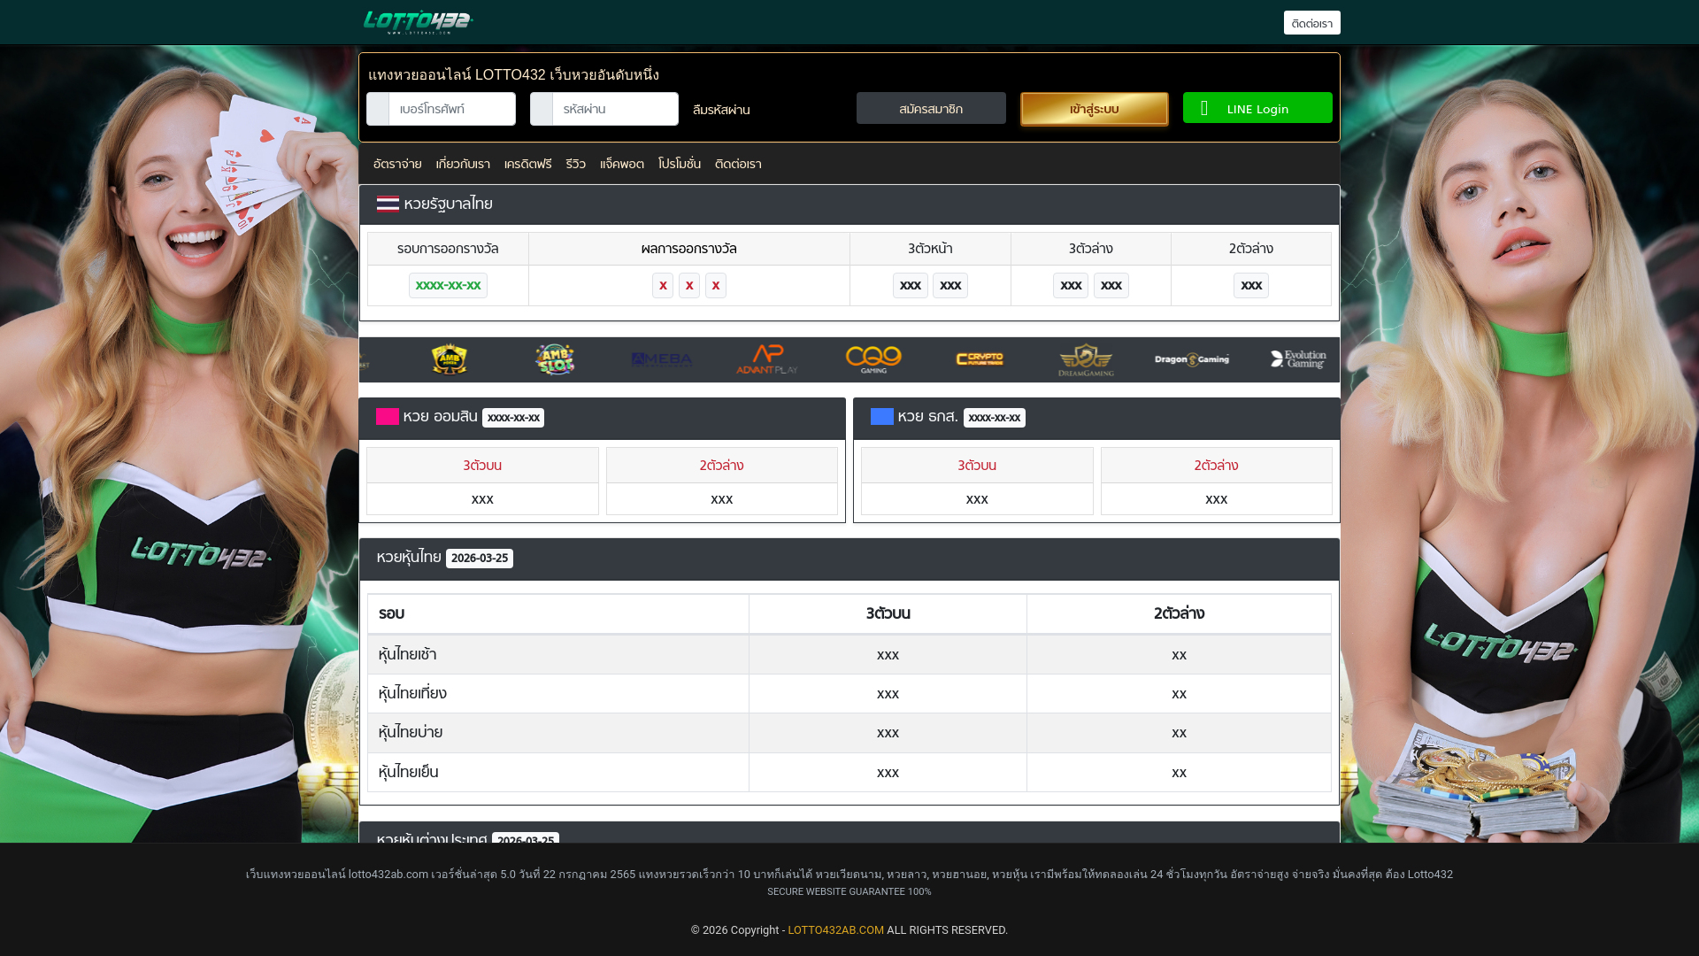Click the หุ้นไทยบ่าย row label
The height and width of the screenshot is (956, 1699).
click(x=410, y=732)
